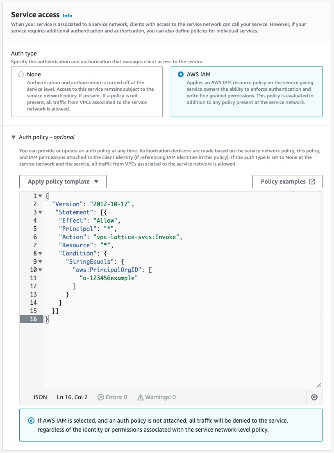Click the Warnings triangle icon
334x453 pixels.
[x=141, y=397]
